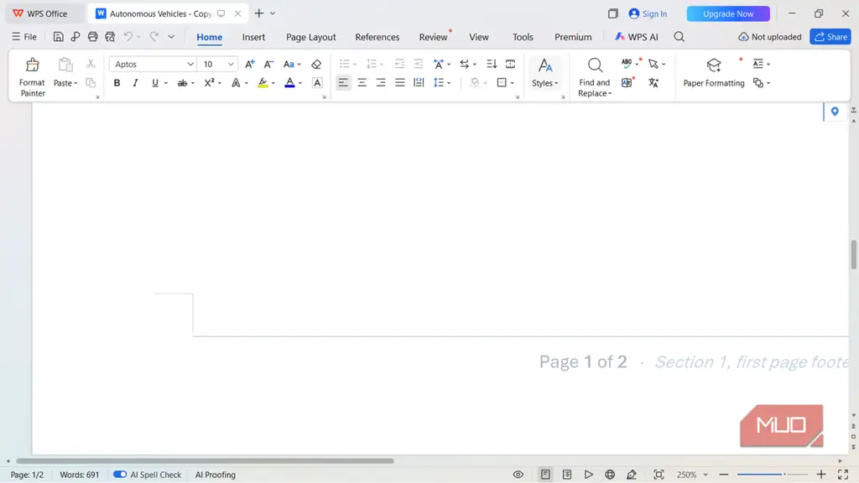Click the Words: 691 status entry
The image size is (859, 483).
click(x=80, y=475)
